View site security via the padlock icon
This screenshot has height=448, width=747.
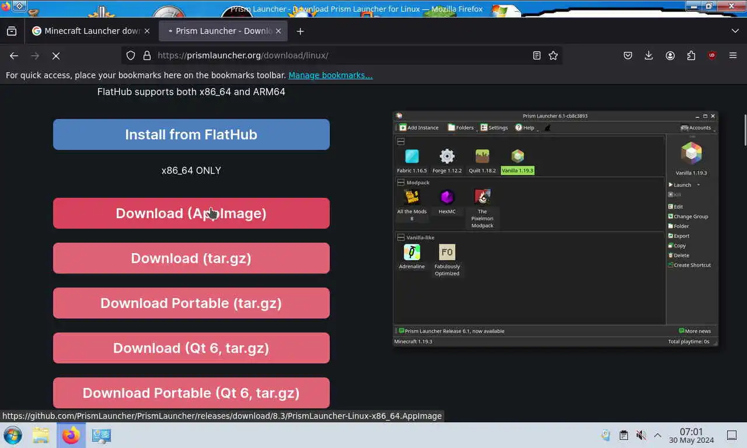pos(147,55)
